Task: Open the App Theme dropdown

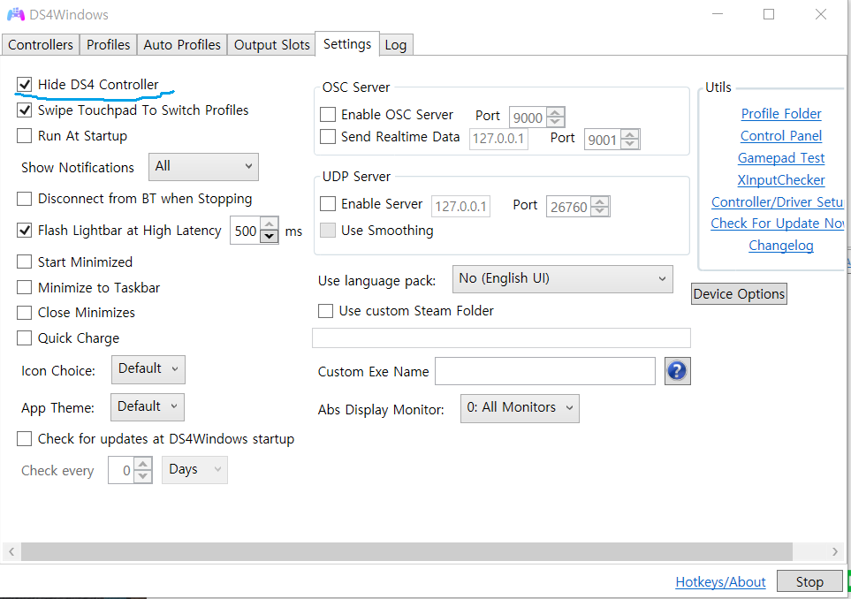Action: coord(148,407)
